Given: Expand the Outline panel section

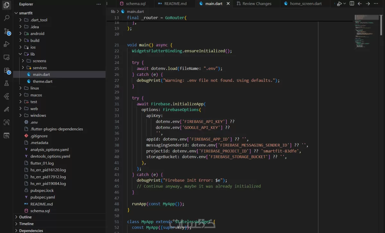Looking at the screenshot, I should tap(25, 217).
